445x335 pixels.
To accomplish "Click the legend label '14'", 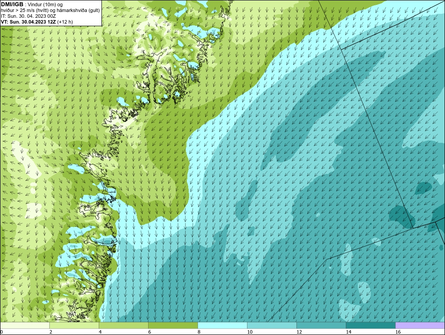I will click(348, 332).
